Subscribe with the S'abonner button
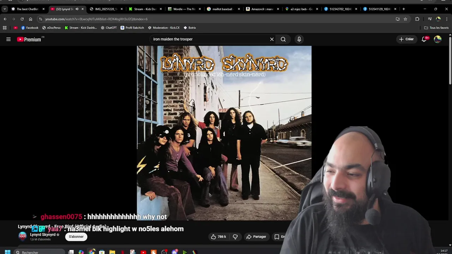 click(x=76, y=237)
